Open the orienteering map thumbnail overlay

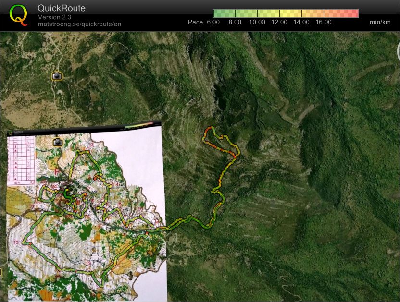(87, 212)
